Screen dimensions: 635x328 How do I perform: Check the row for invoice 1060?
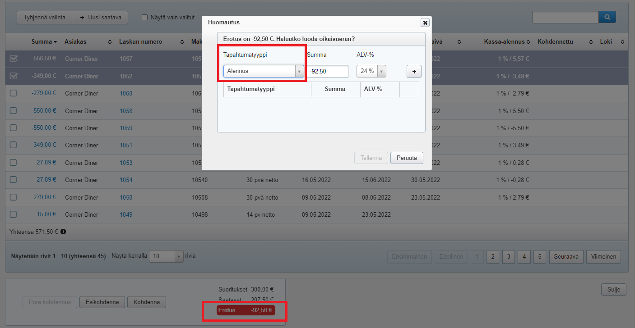pos(13,93)
